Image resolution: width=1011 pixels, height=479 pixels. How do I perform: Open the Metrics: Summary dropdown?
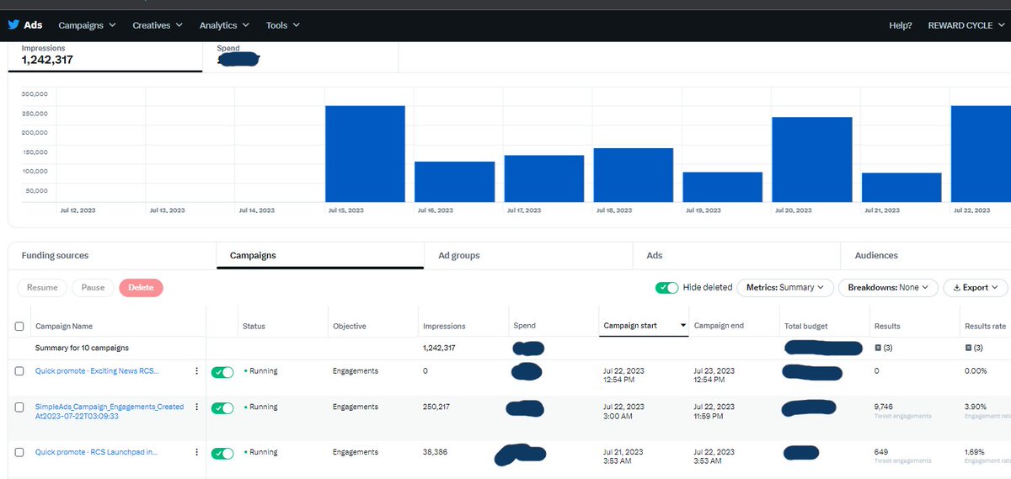[x=785, y=287]
